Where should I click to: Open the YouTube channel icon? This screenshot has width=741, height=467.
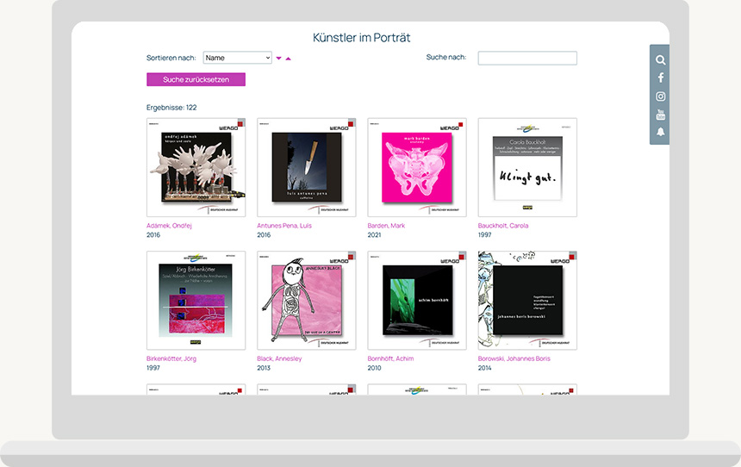[x=661, y=115]
